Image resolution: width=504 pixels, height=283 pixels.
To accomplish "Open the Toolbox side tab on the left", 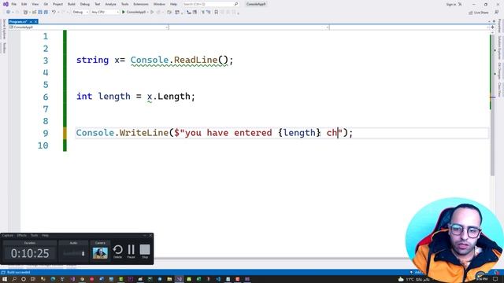I will tap(4, 48).
